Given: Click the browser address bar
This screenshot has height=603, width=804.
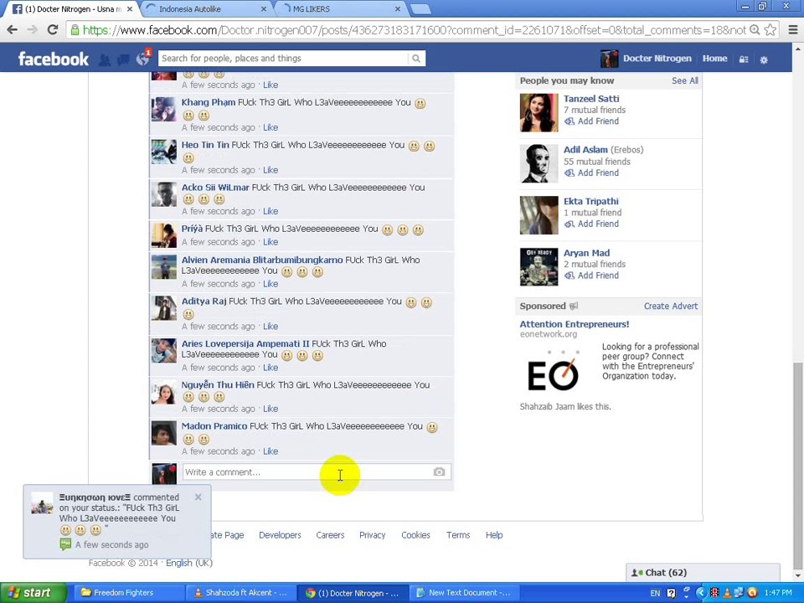Looking at the screenshot, I should click(x=415, y=30).
